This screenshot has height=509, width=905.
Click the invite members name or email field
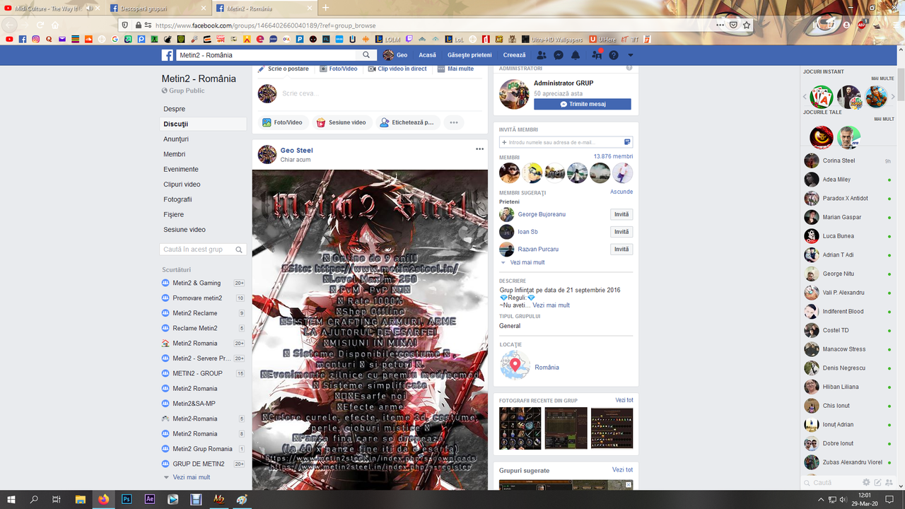coord(566,142)
